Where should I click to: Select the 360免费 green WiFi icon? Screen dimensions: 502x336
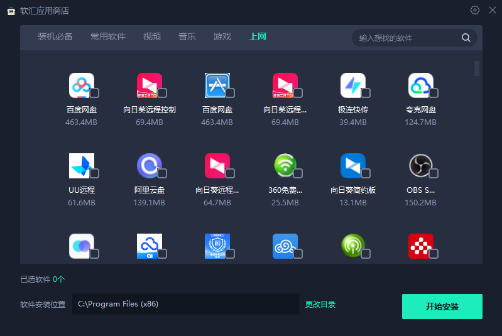click(x=285, y=166)
